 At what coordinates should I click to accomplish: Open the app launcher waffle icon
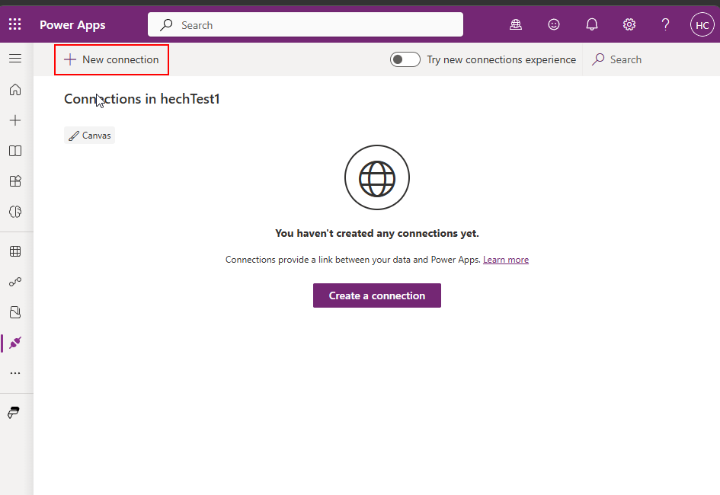(x=14, y=24)
